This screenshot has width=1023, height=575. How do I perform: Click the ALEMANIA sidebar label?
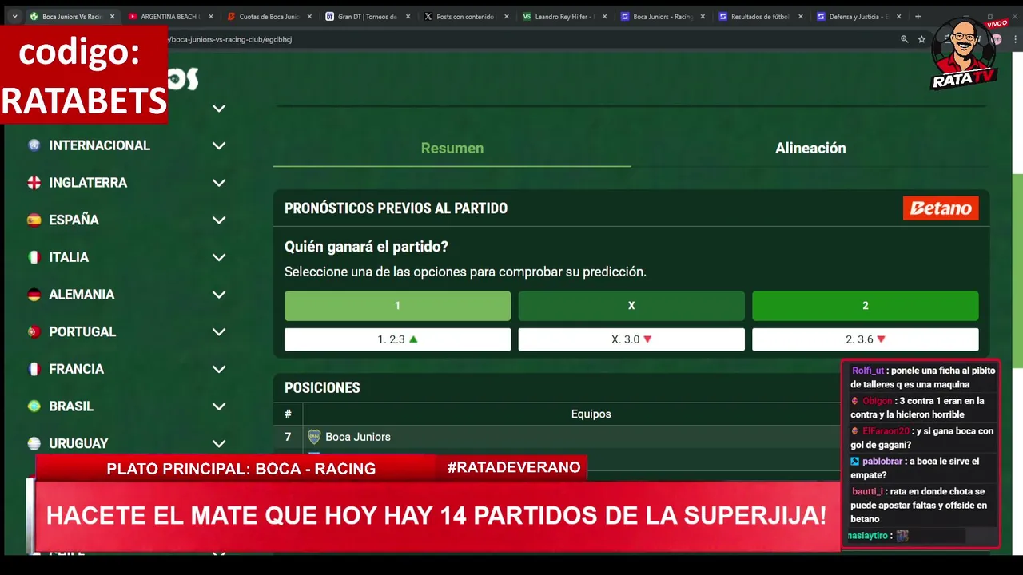pyautogui.click(x=82, y=295)
